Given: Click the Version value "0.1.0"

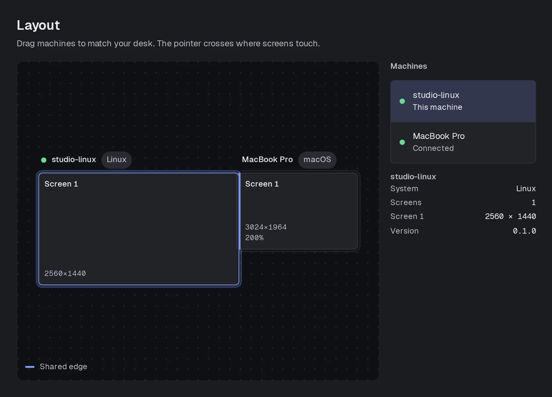Looking at the screenshot, I should tap(524, 231).
